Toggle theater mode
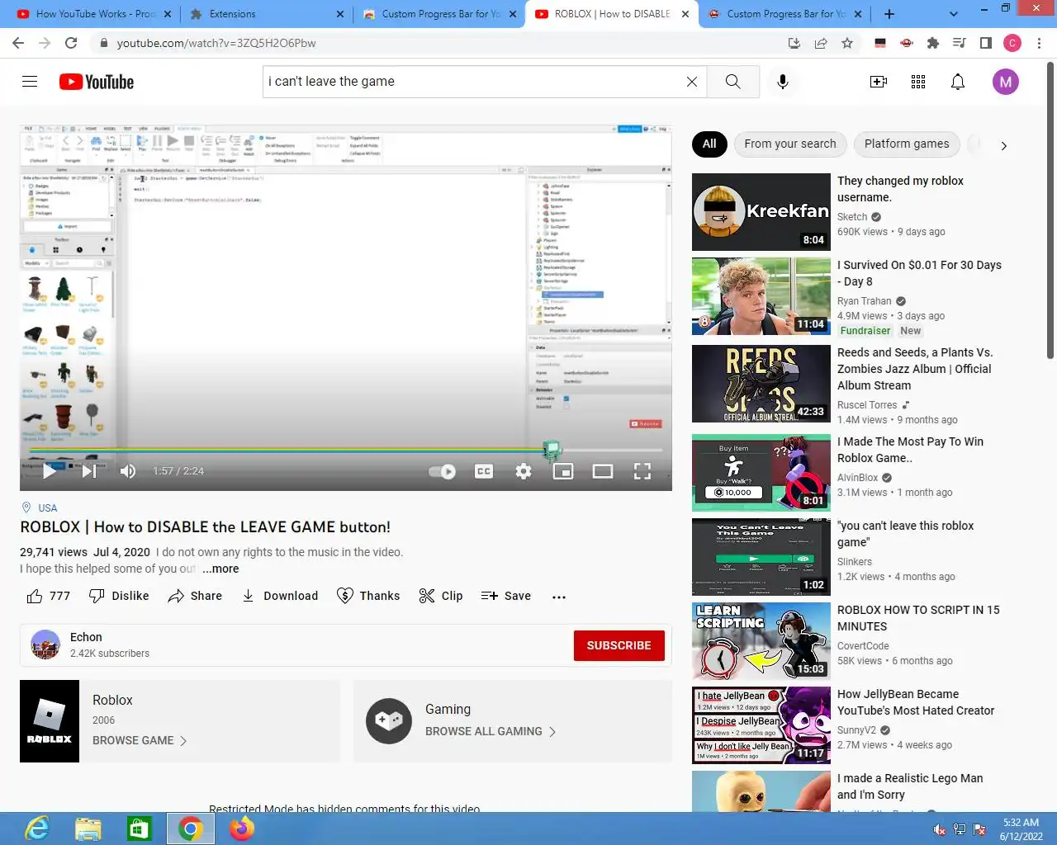The width and height of the screenshot is (1057, 845). tap(603, 471)
